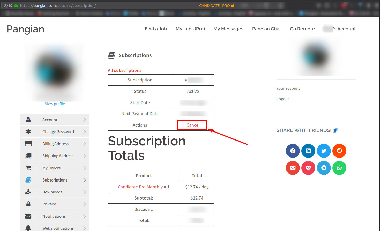
Task: Click the book icon beside Subscriptions heading
Action: pyautogui.click(x=112, y=55)
